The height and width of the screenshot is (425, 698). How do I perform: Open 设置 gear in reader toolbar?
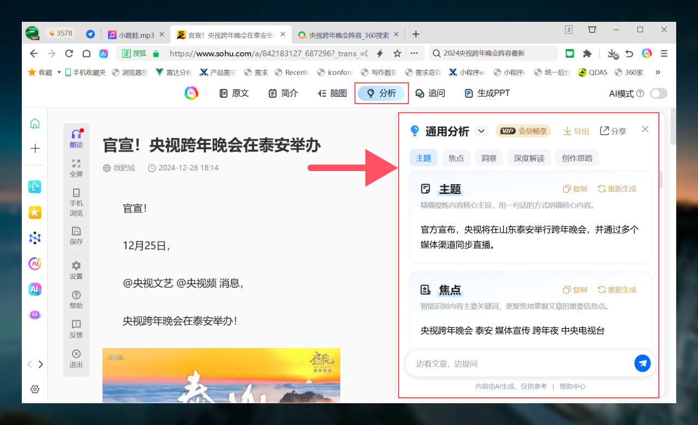coord(76,265)
